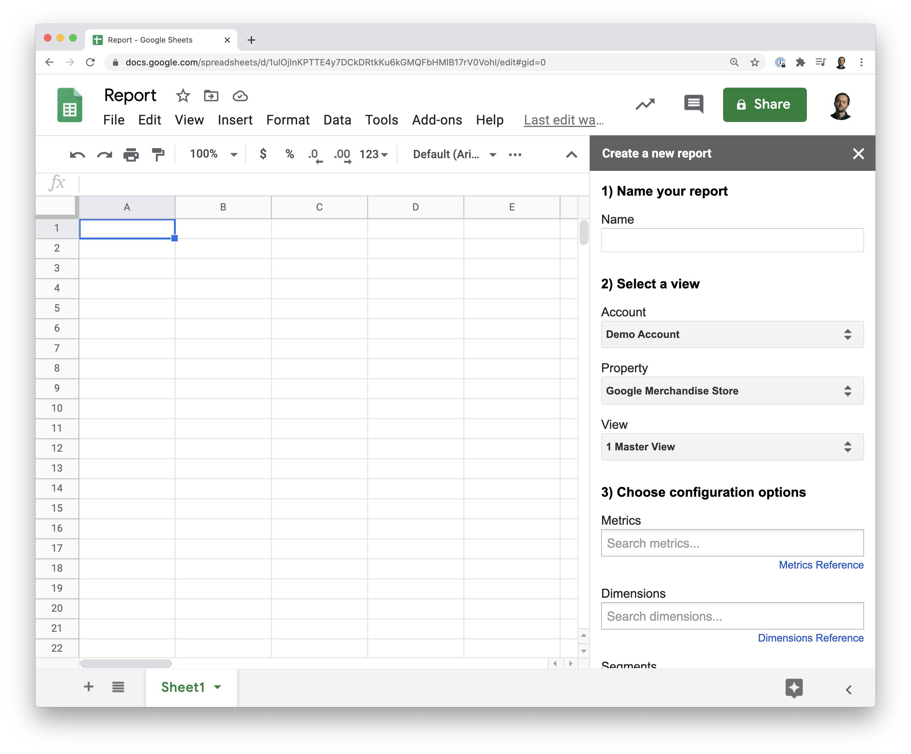Collapse the side panel arrow at bottom
Image resolution: width=911 pixels, height=754 pixels.
[x=848, y=689]
